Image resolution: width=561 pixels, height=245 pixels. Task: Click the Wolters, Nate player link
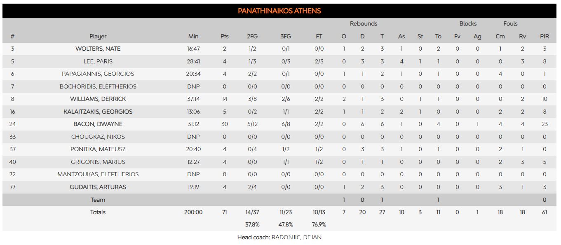click(x=98, y=49)
